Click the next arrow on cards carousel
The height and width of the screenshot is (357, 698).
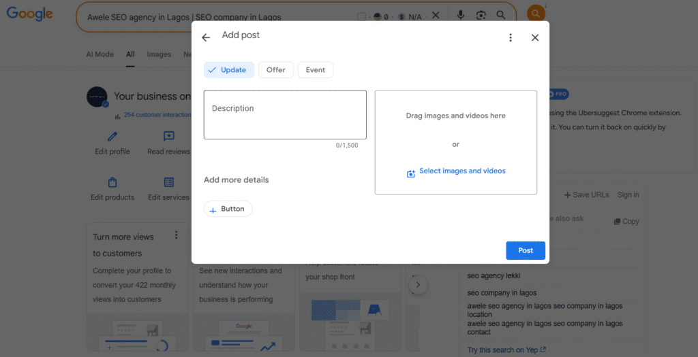pyautogui.click(x=417, y=285)
